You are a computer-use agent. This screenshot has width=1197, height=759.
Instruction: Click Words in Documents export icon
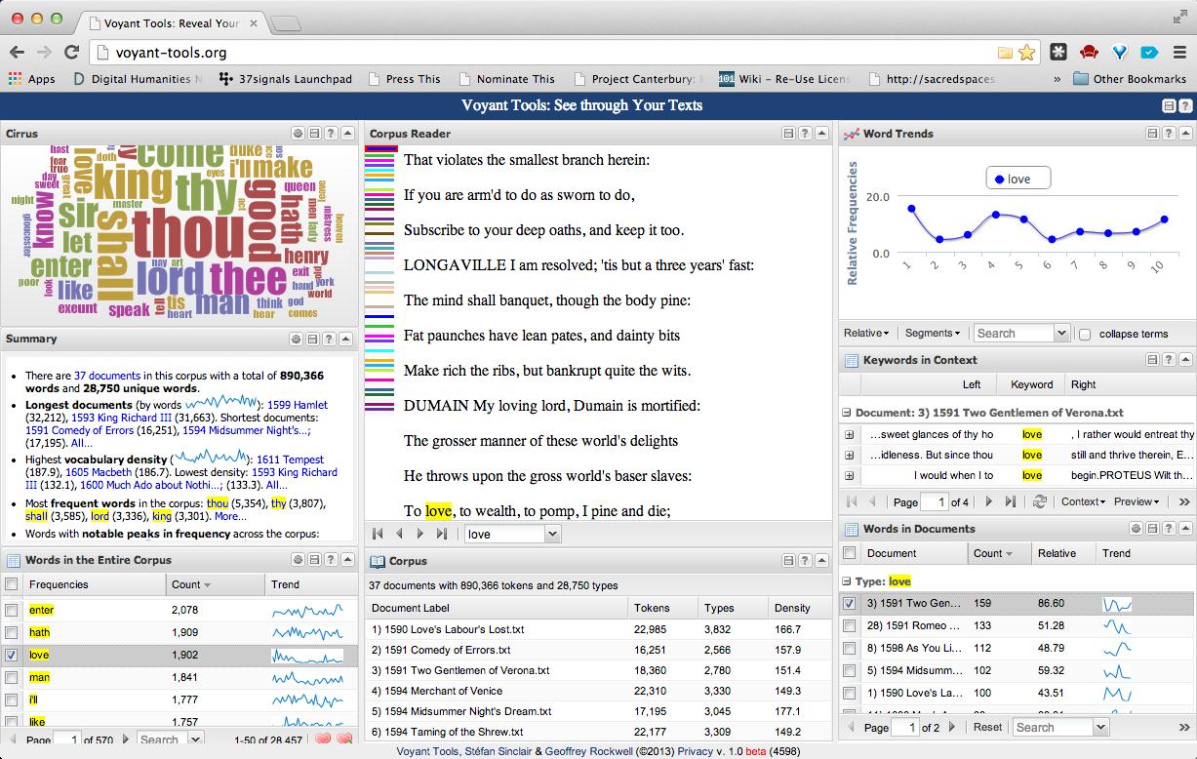pyautogui.click(x=1152, y=529)
